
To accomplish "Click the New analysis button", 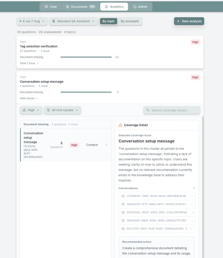I will [x=189, y=21].
